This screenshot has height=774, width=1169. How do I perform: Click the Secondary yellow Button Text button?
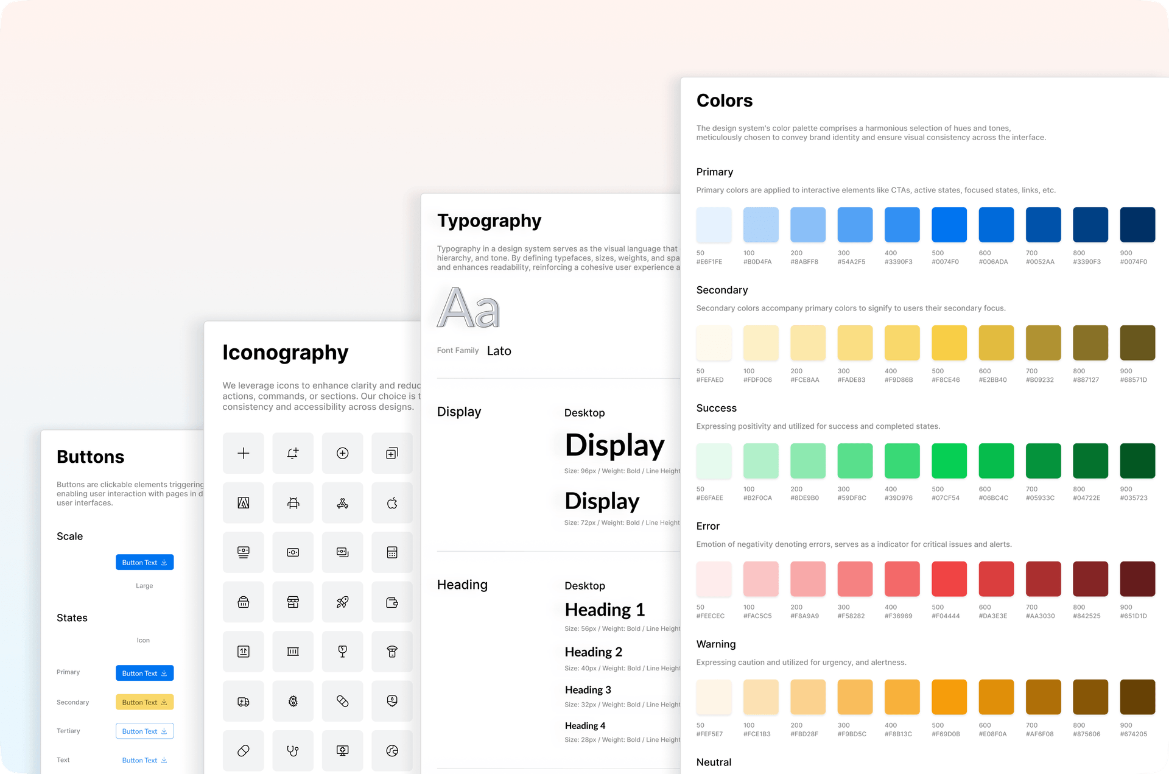pos(144,702)
